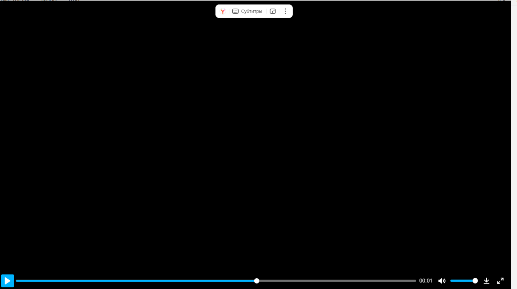Enter fullscreen mode using the expand icon

[500, 281]
